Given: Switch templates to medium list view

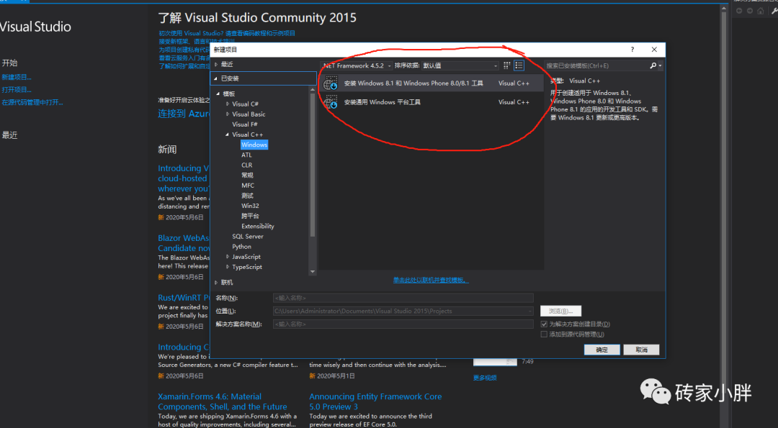Looking at the screenshot, I should point(519,65).
